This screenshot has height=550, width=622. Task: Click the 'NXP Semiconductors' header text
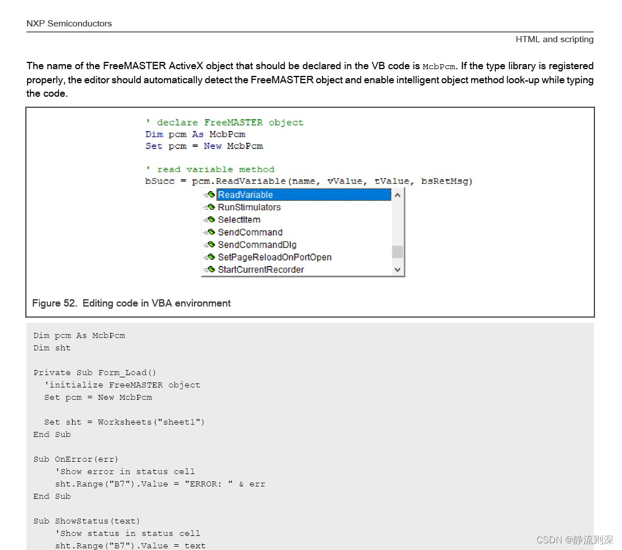[x=69, y=24]
